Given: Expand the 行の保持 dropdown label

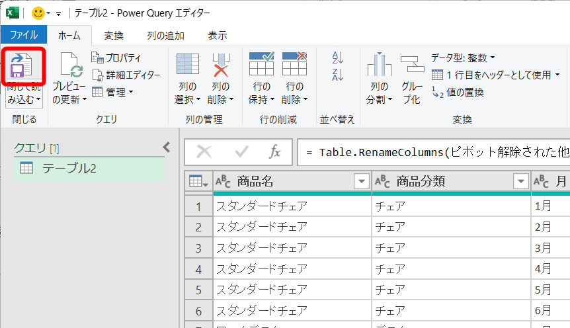Looking at the screenshot, I should (x=261, y=93).
